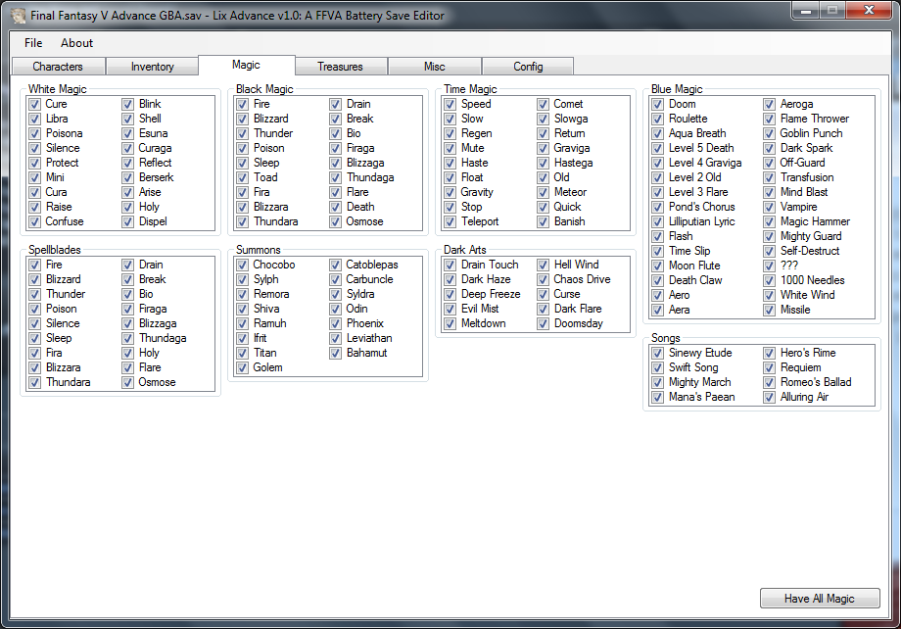Screen dimensions: 901x629
Task: Toggle the Spellblades Fire checkbox
Action: pos(35,265)
